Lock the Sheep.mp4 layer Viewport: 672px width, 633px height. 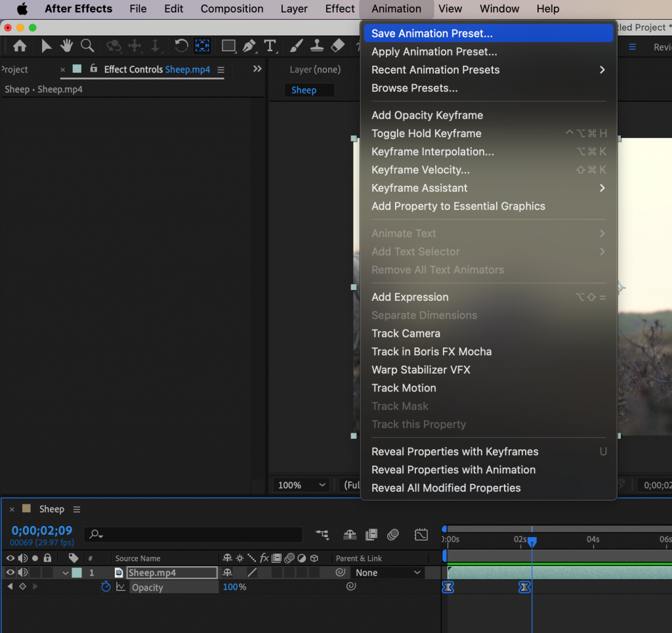46,572
